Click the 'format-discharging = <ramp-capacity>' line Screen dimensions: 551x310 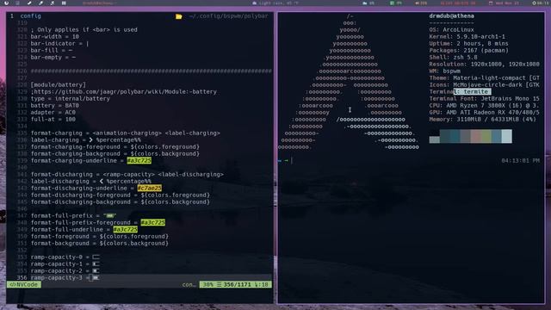pos(127,174)
